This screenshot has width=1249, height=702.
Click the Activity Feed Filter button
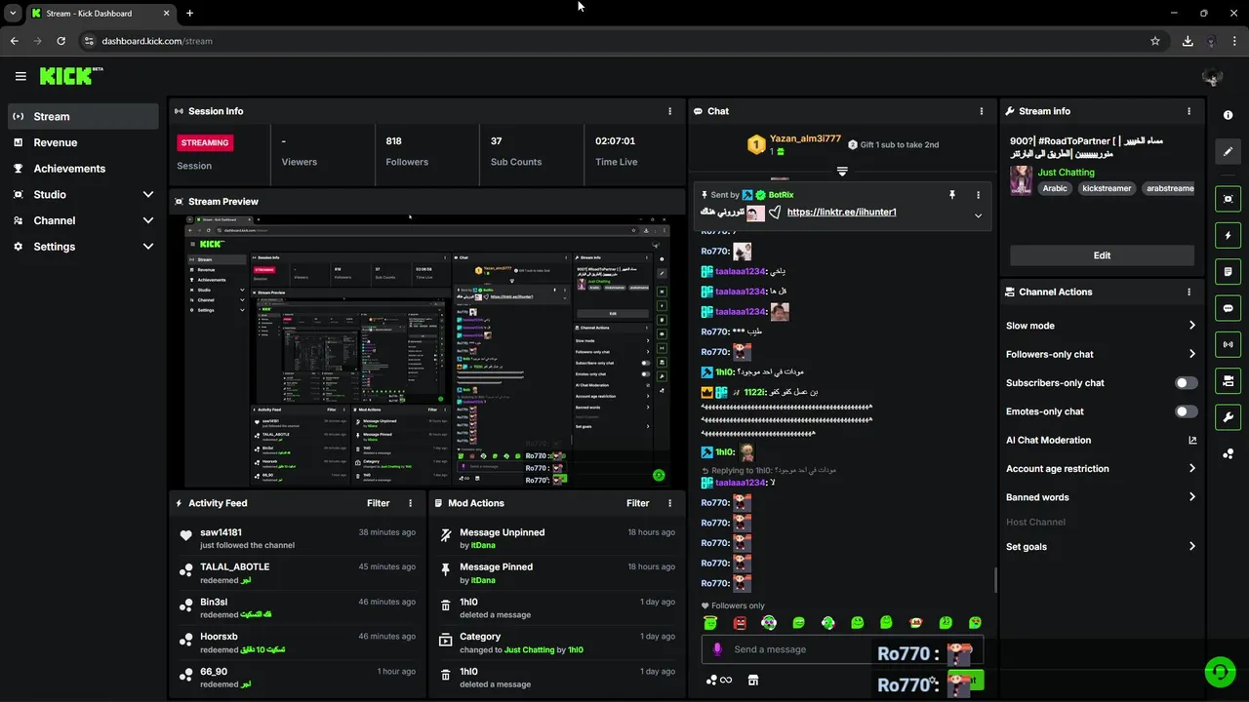(x=379, y=503)
